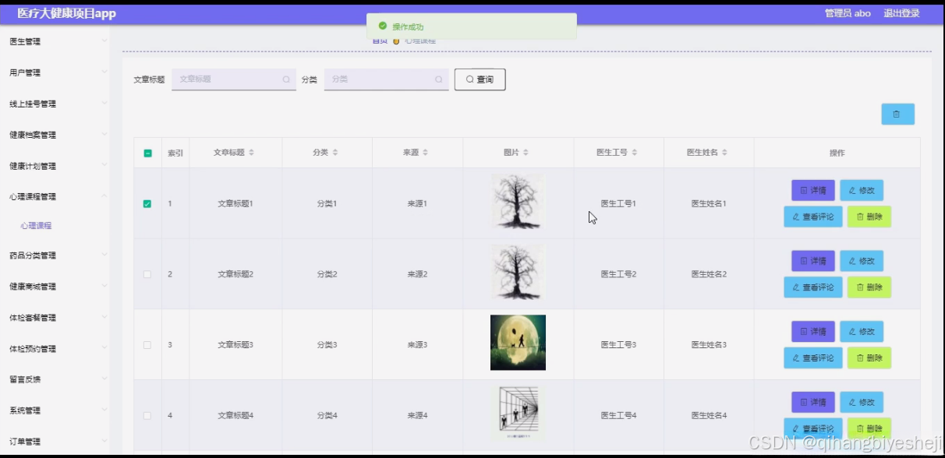Open 查看评论 for 文章标题3
Viewport: 945px width, 458px height.
click(x=812, y=358)
